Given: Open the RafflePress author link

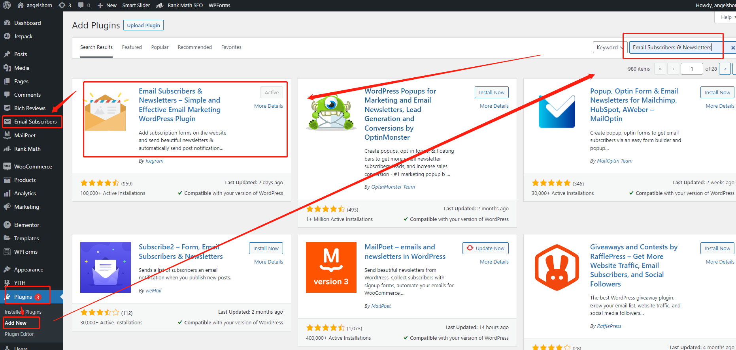Looking at the screenshot, I should [x=609, y=326].
